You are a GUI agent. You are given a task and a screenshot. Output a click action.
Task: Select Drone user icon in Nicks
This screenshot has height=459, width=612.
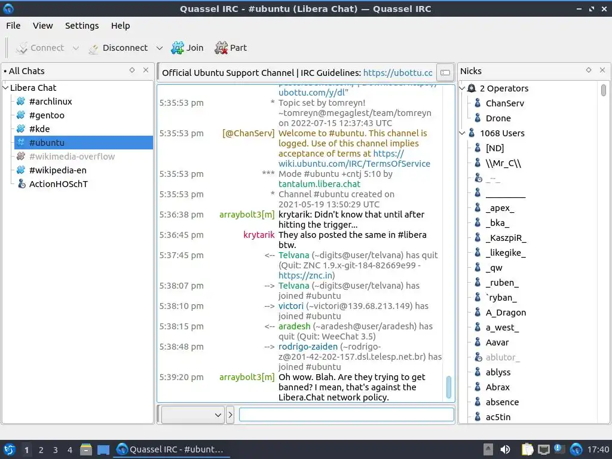[x=478, y=118]
